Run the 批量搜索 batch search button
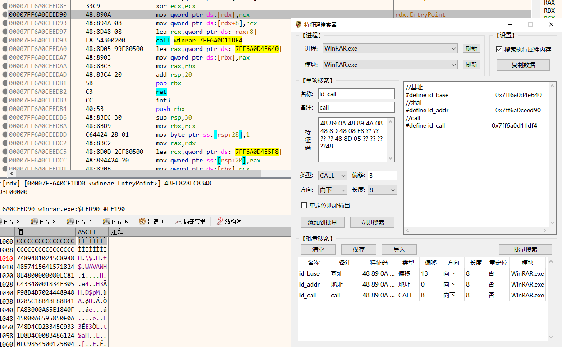Image resolution: width=562 pixels, height=347 pixels. click(525, 250)
